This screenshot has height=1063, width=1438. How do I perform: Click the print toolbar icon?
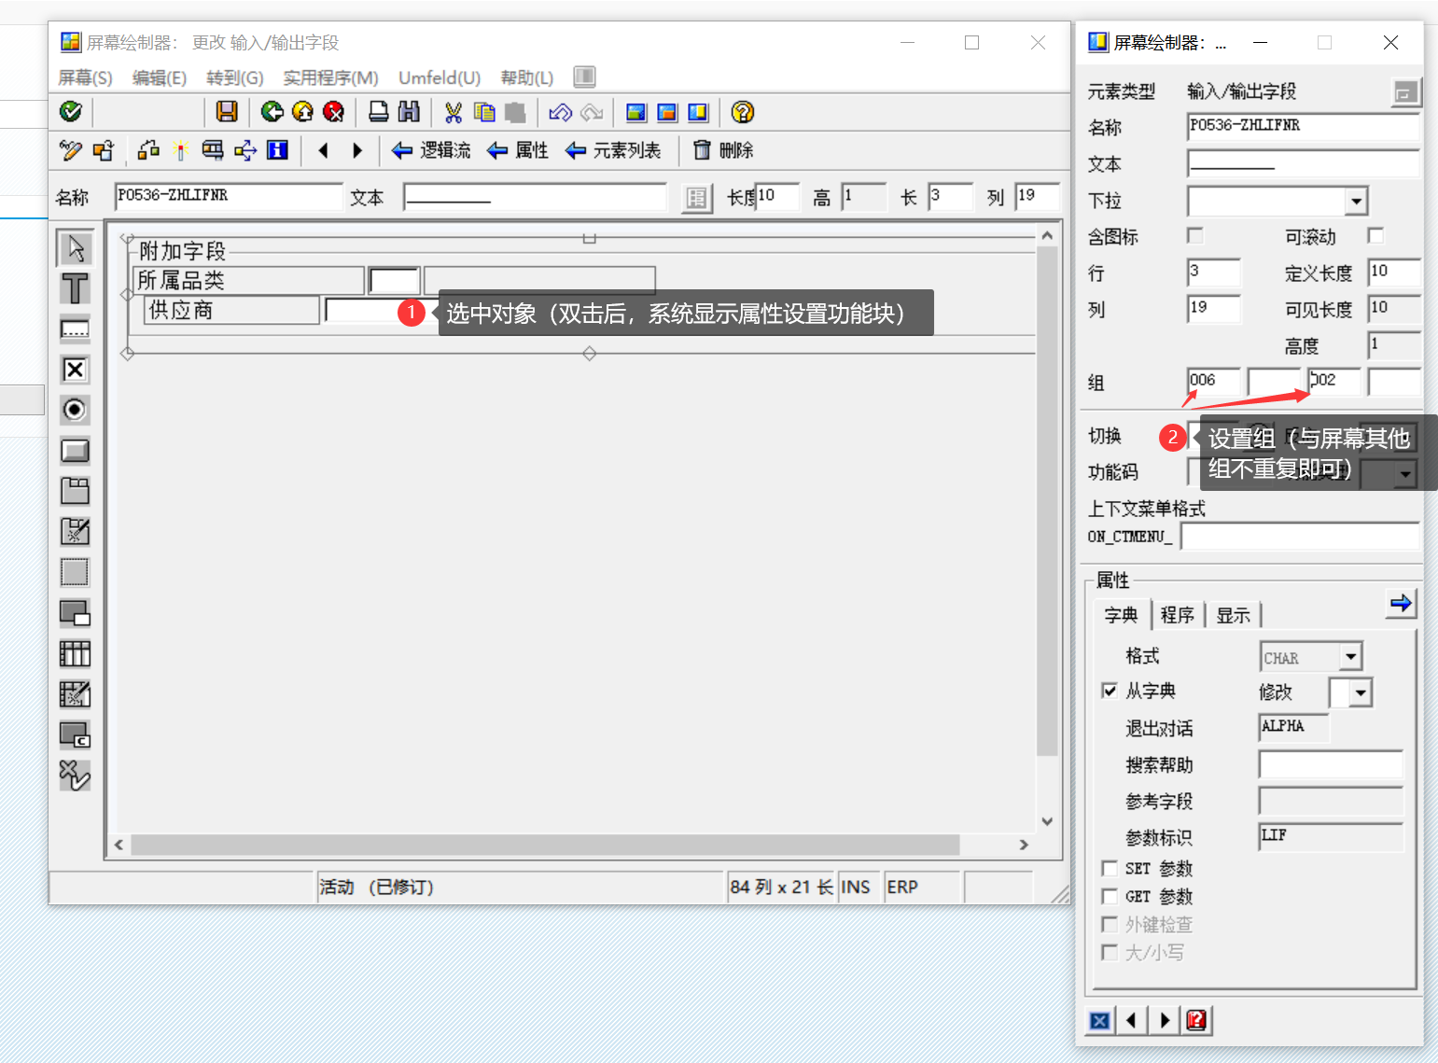(x=377, y=112)
